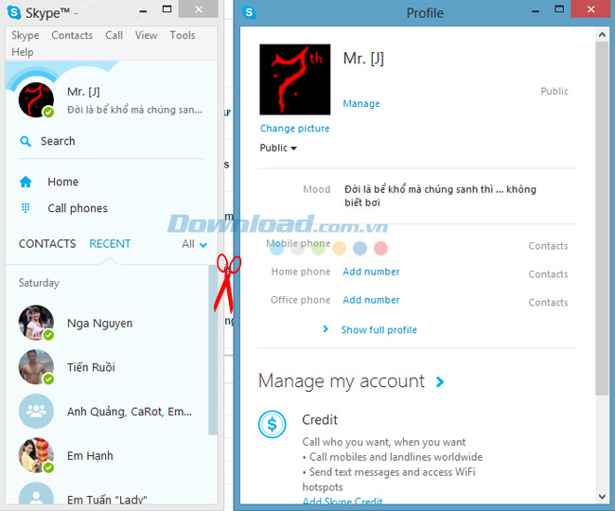Viewport: 615px width, 511px height.
Task: Minimize the Profile window
Action: point(535,11)
